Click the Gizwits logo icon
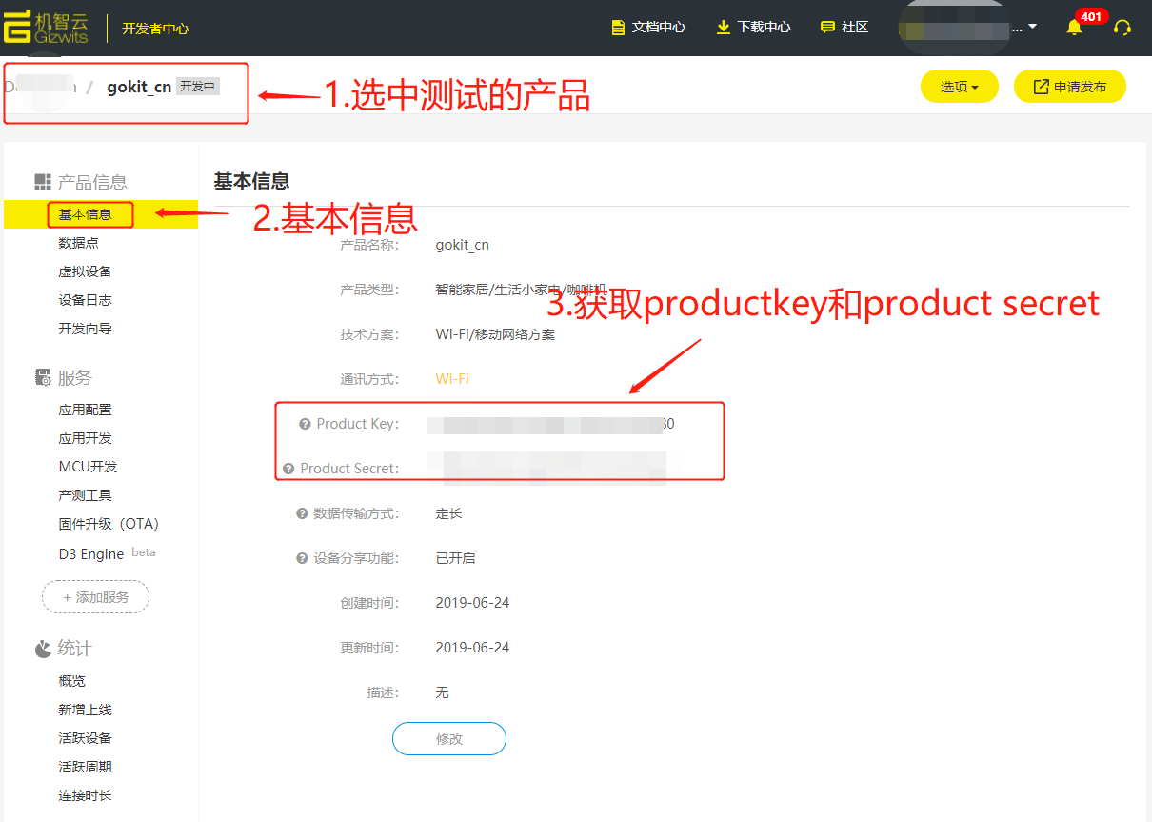 coord(17,28)
